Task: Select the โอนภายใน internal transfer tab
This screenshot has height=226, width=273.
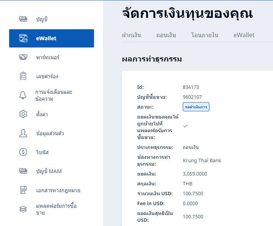Action: click(x=204, y=35)
